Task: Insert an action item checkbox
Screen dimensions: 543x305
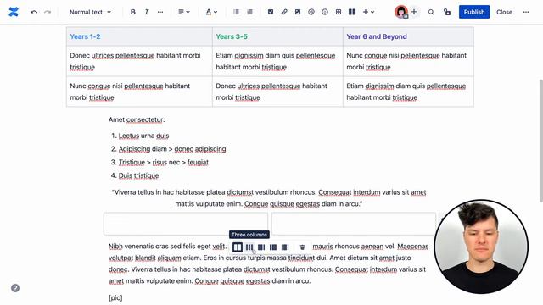Action: pos(271,12)
